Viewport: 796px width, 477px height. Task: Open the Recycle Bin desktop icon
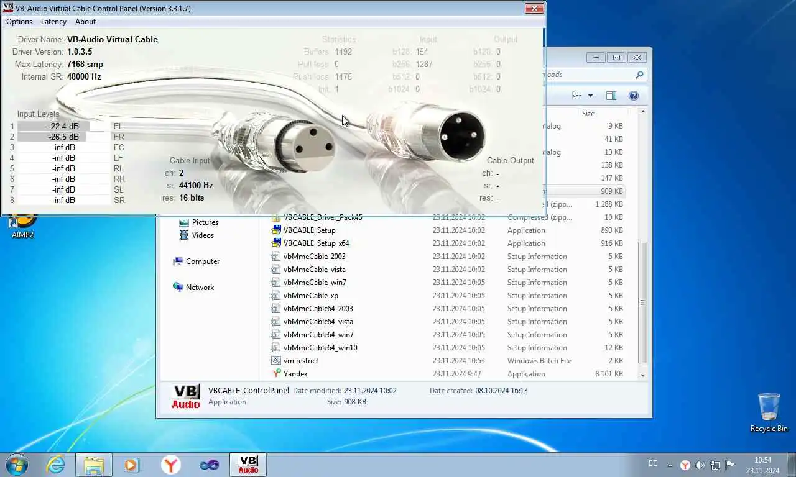(769, 412)
